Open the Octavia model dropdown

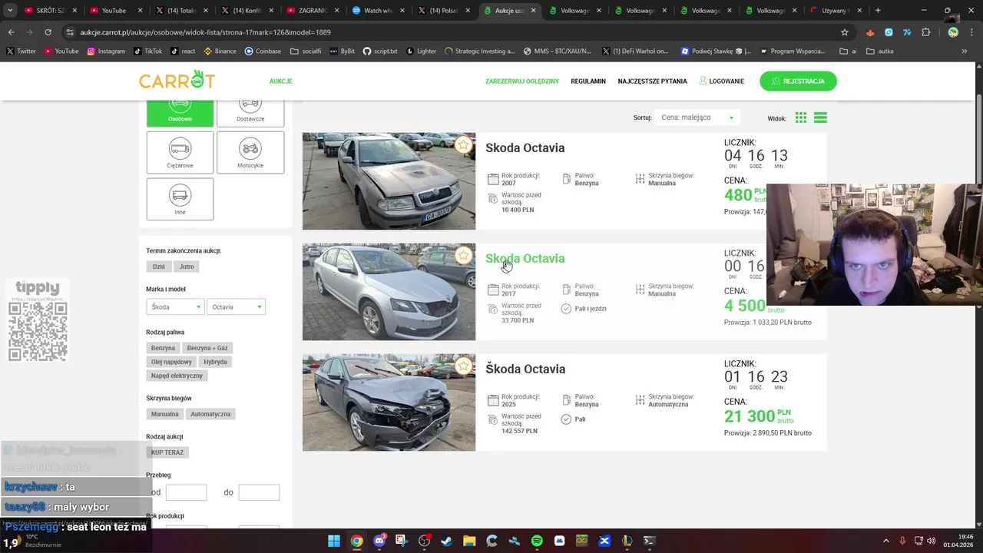[x=236, y=306]
